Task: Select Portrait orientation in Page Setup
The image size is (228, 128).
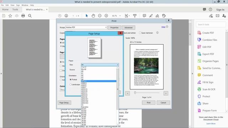Action: tap(71, 80)
